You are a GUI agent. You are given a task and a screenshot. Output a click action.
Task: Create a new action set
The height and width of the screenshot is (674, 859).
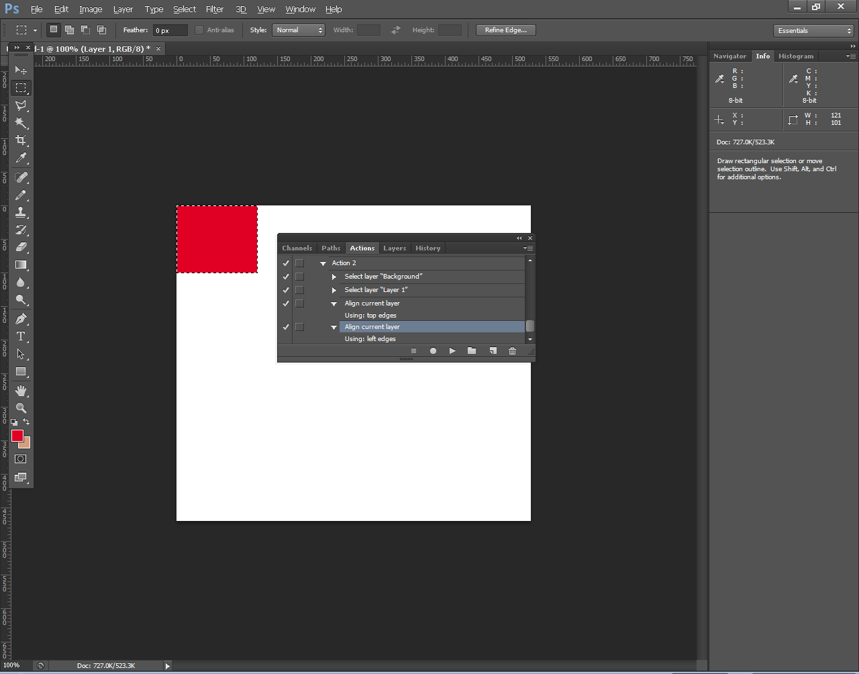coord(472,351)
